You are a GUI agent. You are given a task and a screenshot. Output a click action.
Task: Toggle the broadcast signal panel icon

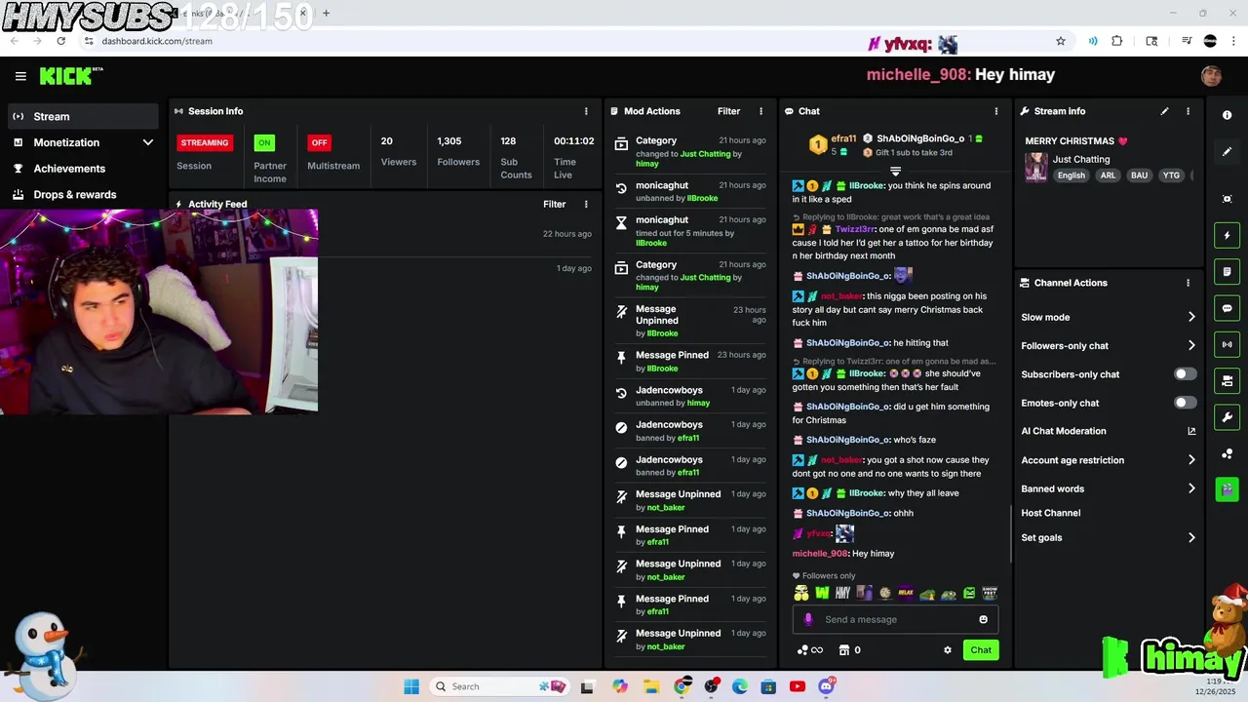(1227, 344)
